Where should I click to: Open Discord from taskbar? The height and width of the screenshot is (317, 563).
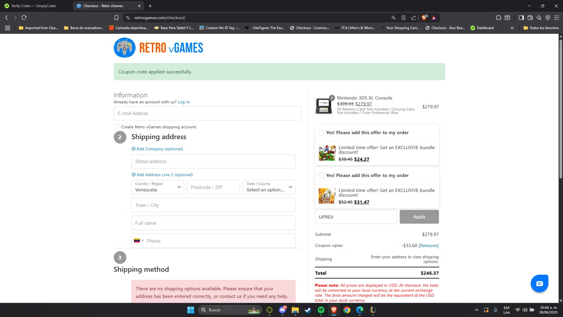point(282,310)
